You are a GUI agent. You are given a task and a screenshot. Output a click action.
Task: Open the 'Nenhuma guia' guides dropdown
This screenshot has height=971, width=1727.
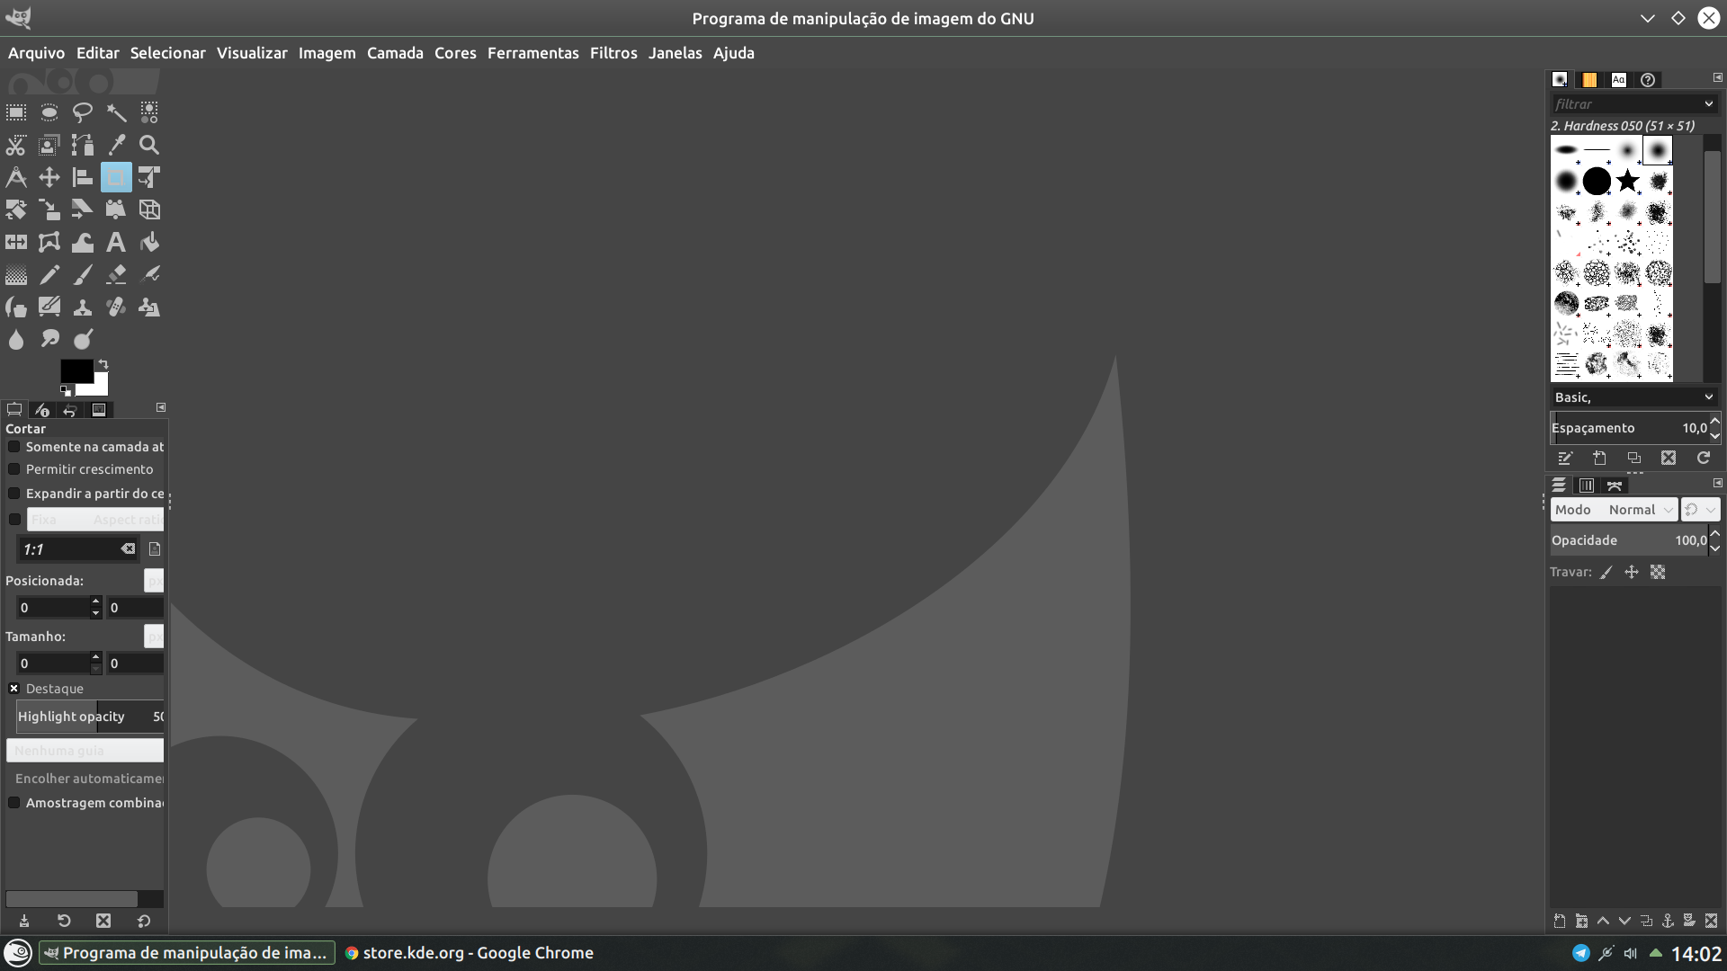[x=85, y=751]
